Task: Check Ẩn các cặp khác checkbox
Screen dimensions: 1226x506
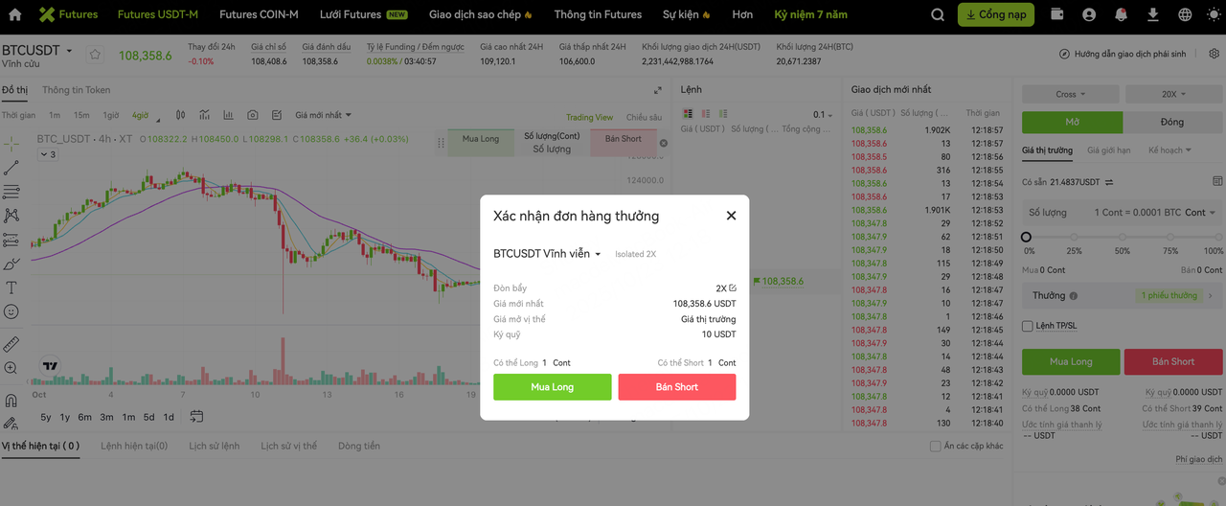Action: pos(936,446)
